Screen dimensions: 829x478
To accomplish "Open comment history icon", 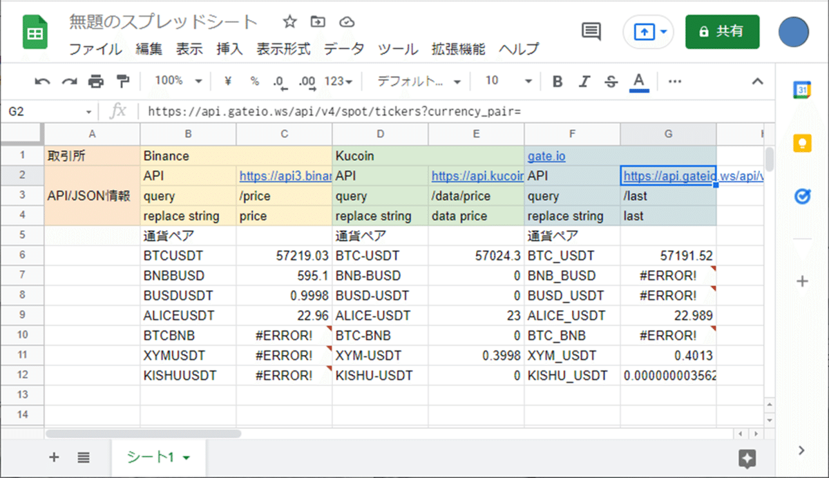I will tap(591, 31).
